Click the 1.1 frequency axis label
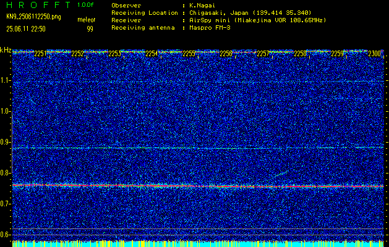Viewport: 389px width, 247px height. pos(6,80)
